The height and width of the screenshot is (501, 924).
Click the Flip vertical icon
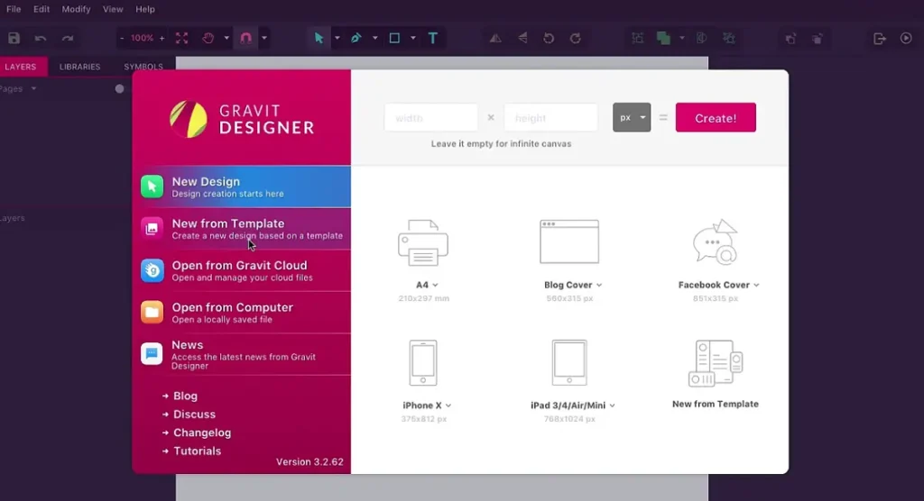(x=522, y=38)
